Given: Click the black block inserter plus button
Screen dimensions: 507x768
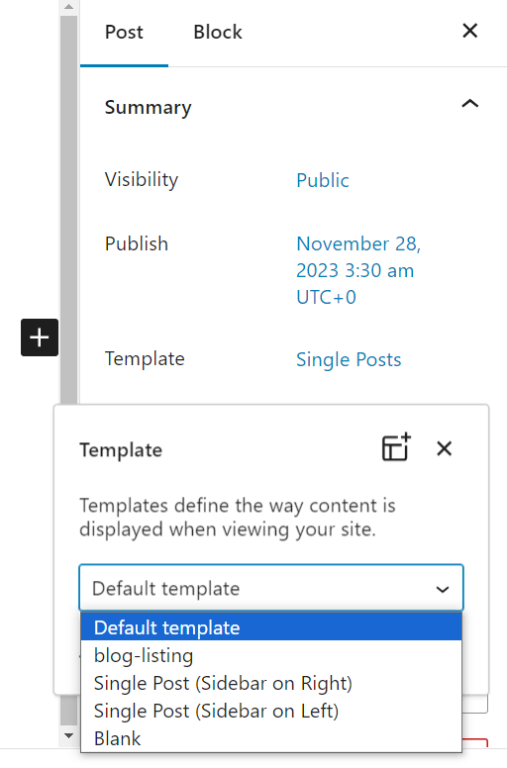Looking at the screenshot, I should coord(40,337).
